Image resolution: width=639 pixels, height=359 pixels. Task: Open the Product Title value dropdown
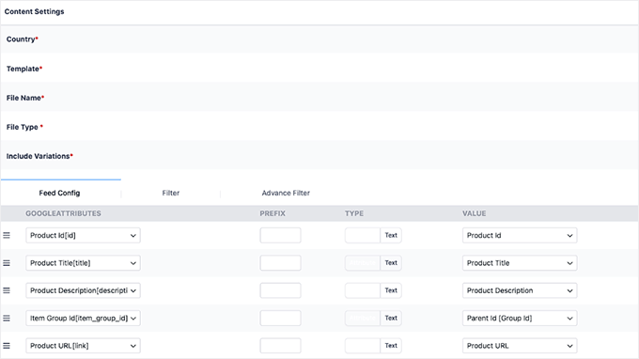coord(520,263)
